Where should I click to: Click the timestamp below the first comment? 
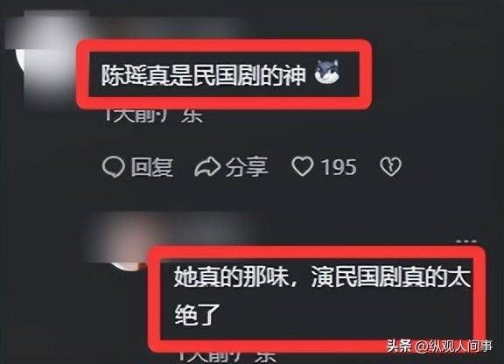coord(154,115)
